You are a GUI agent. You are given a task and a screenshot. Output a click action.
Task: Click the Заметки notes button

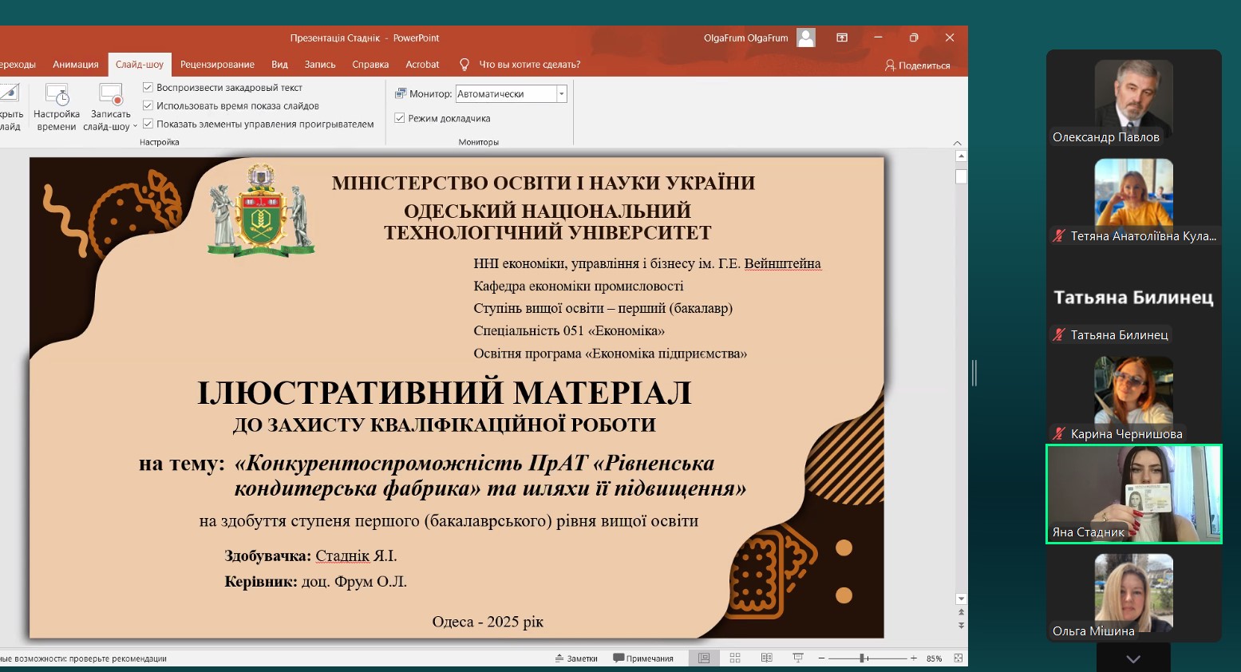(x=576, y=658)
